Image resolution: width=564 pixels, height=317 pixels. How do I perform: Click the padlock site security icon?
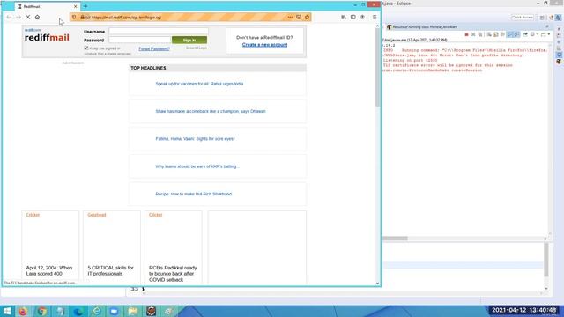[82, 18]
